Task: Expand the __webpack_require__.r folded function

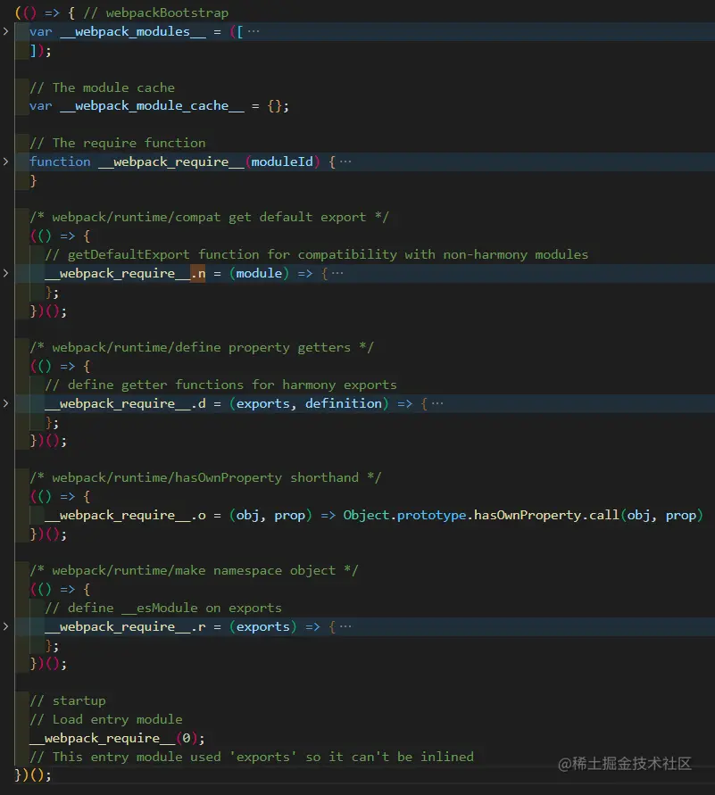Action: 6,626
